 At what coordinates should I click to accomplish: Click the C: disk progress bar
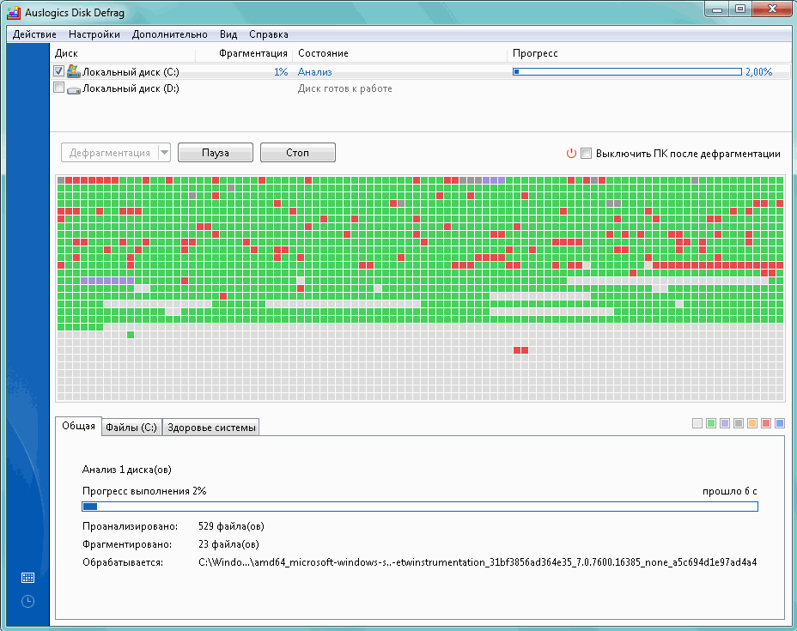(627, 71)
